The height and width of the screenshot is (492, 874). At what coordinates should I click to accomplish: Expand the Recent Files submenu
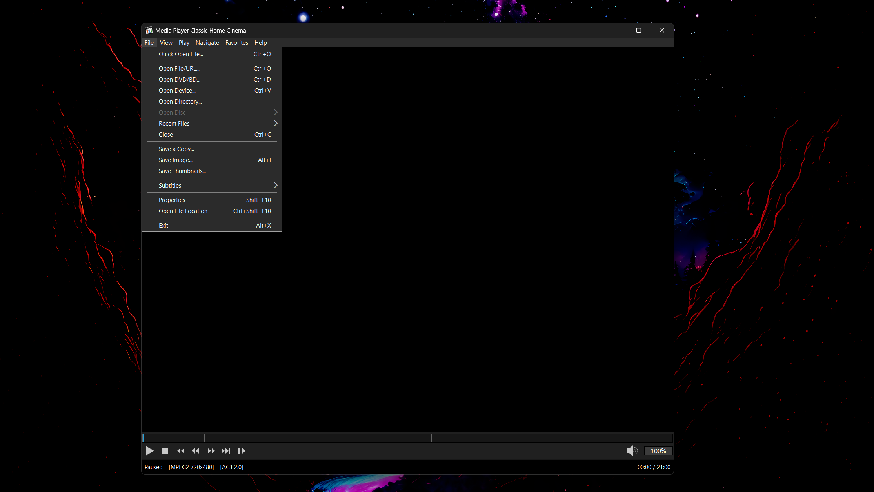coord(212,123)
